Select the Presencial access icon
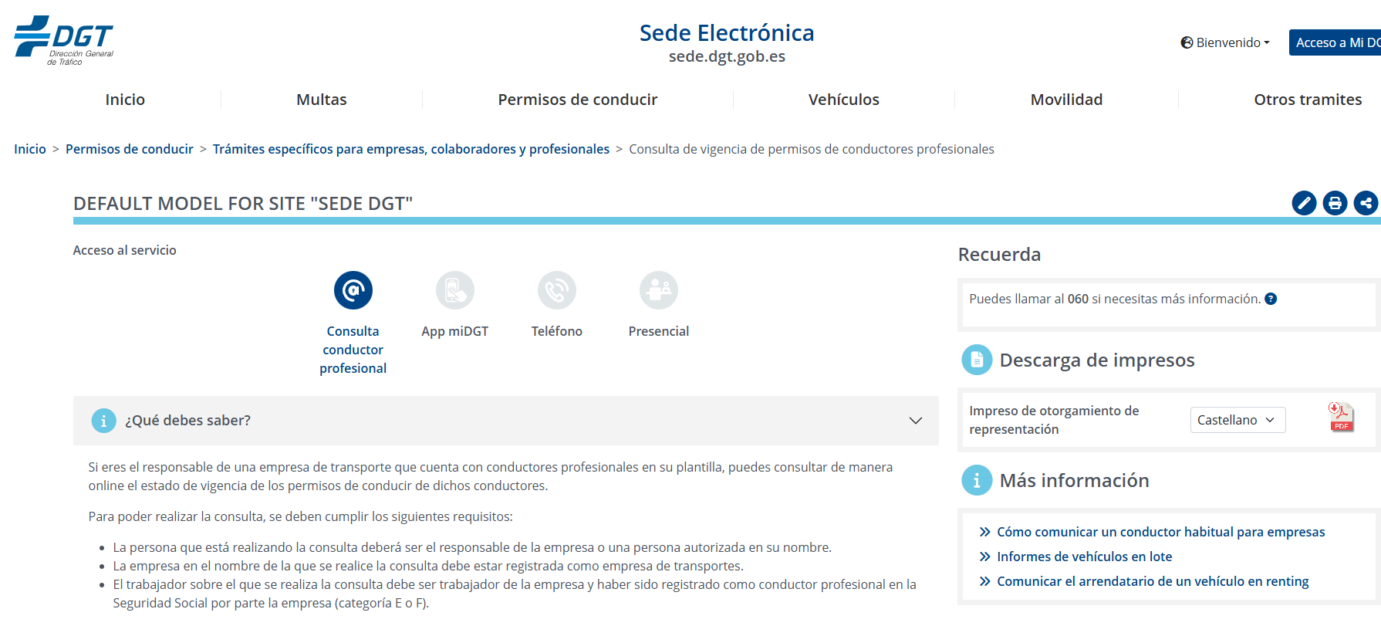The image size is (1381, 626). (x=659, y=290)
